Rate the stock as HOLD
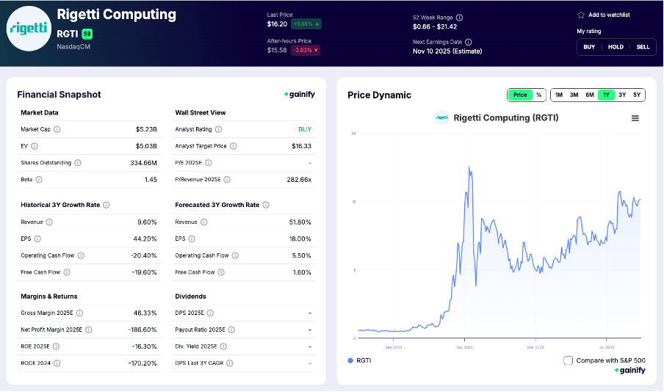The height and width of the screenshot is (392, 664). click(x=616, y=47)
